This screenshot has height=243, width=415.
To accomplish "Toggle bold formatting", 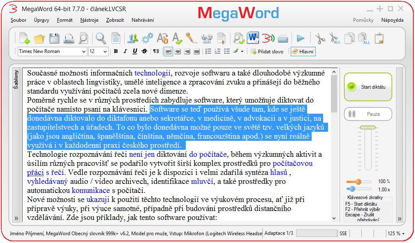I will 116,51.
